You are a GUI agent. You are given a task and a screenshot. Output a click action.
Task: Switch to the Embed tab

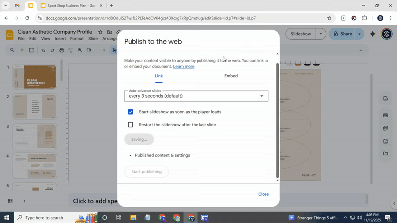[x=231, y=76]
